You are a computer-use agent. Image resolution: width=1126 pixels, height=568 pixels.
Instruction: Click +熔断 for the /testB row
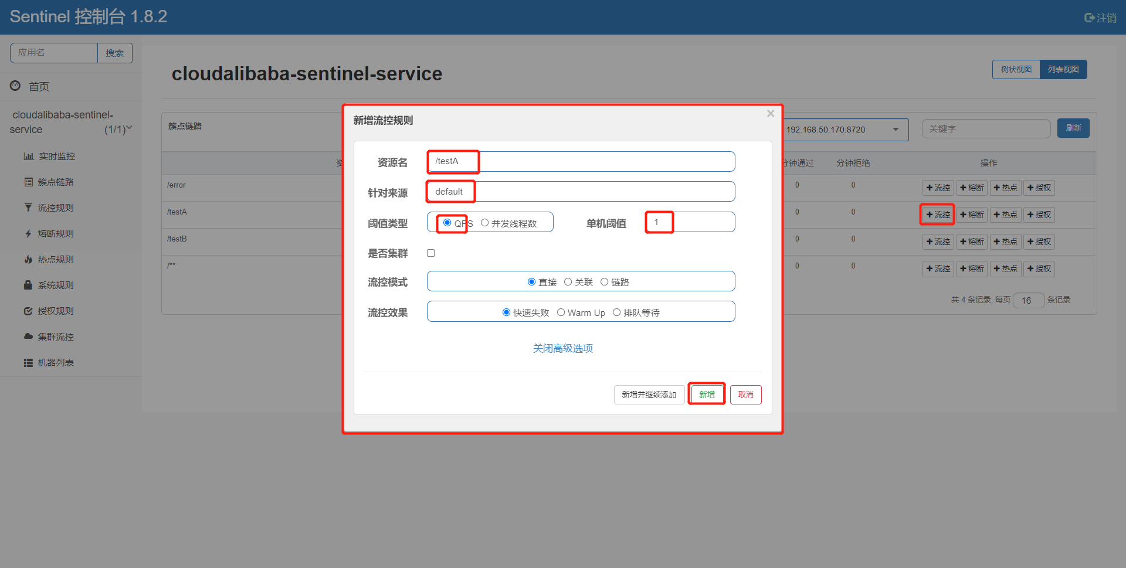pyautogui.click(x=972, y=242)
